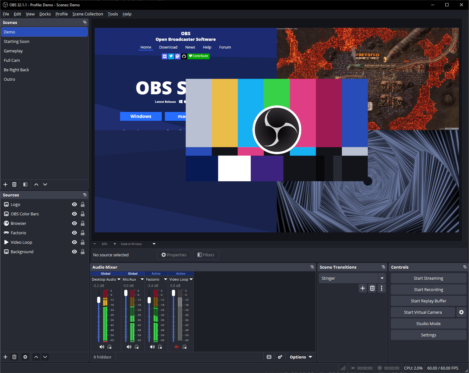Viewport: 469px width, 373px height.
Task: Expand Desktop Audio channel dropdown arrow
Action: [119, 279]
